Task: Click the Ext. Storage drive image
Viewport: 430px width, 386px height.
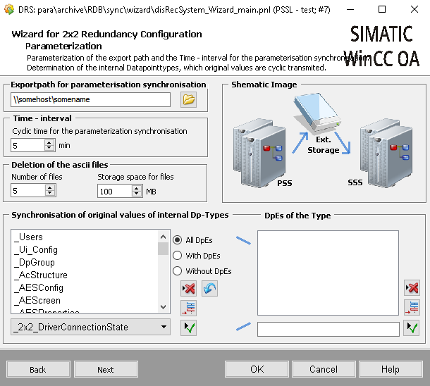Action: click(317, 113)
